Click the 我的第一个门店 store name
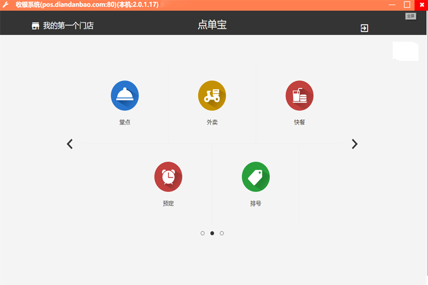428x285 pixels. 68,26
